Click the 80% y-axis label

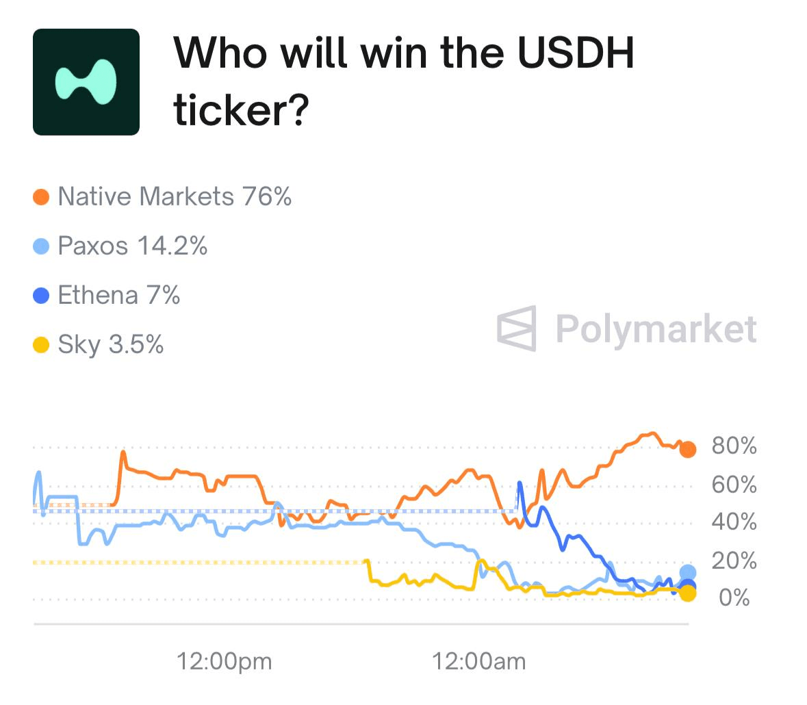[x=734, y=446]
